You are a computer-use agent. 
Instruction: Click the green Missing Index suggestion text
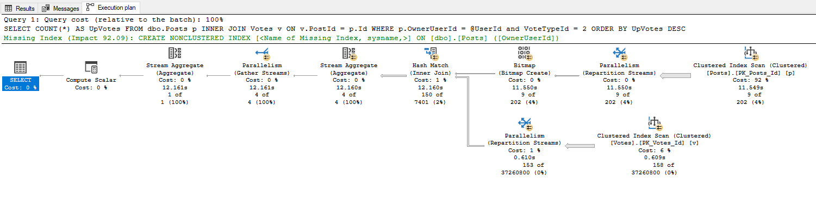281,38
